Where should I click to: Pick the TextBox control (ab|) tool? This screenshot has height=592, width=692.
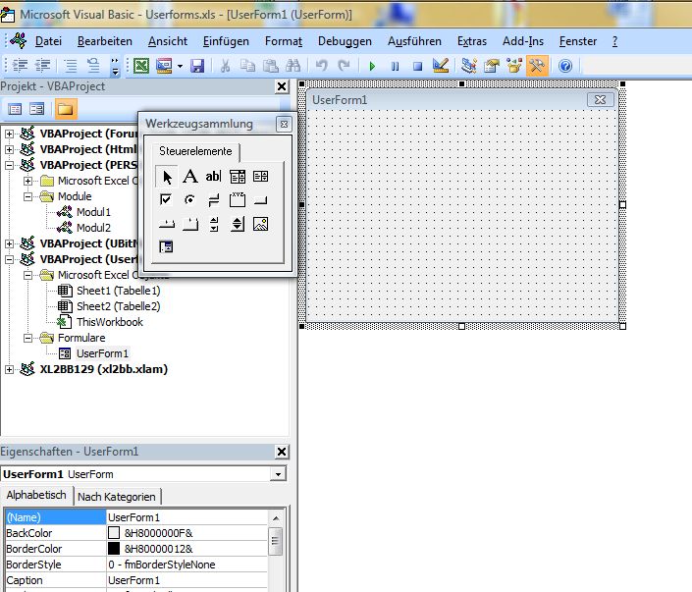coord(214,177)
